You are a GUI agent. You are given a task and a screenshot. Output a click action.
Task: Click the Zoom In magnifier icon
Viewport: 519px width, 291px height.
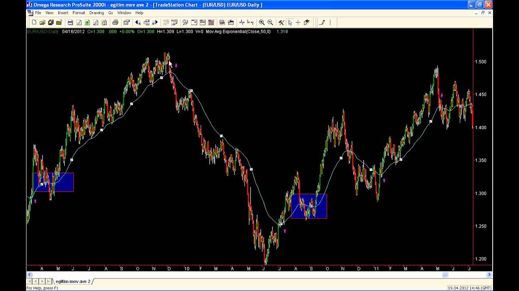262,23
